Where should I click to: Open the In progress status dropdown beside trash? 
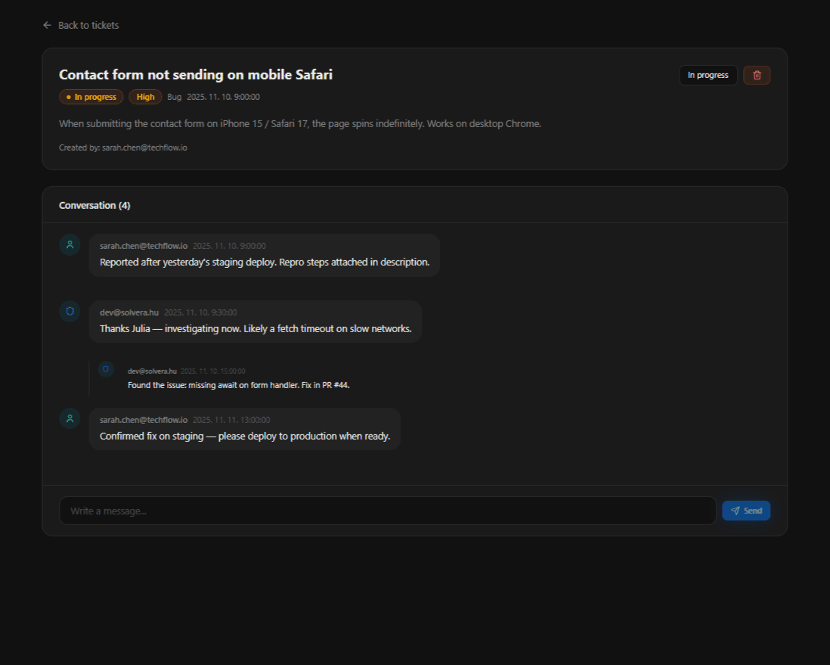(708, 75)
